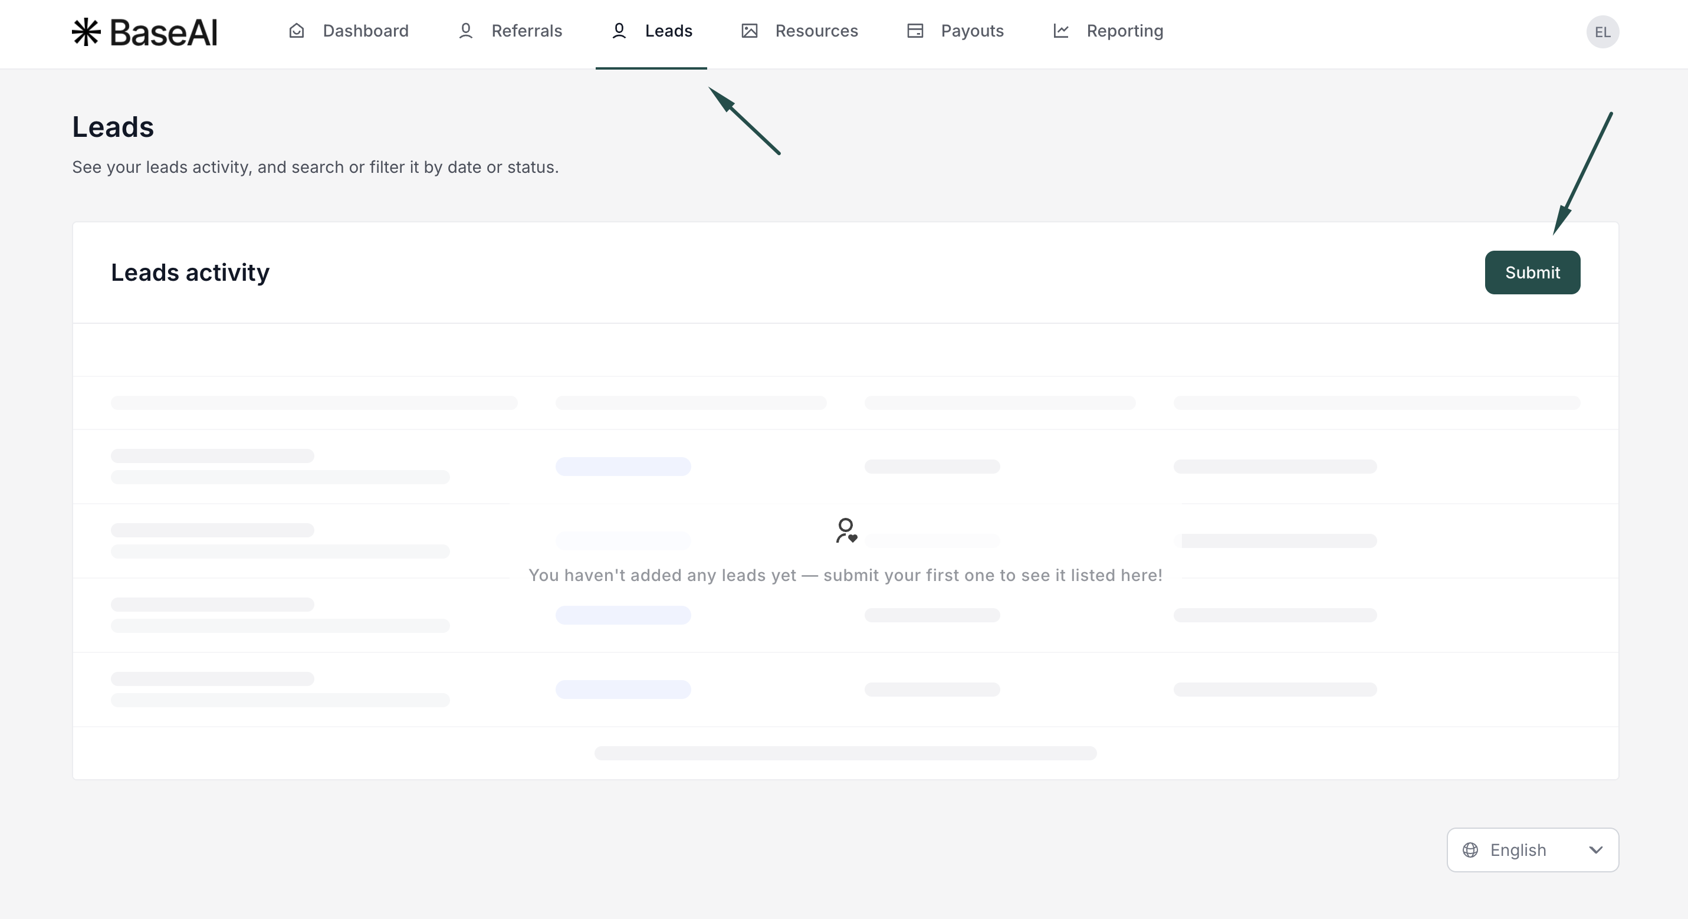1688x919 pixels.
Task: Expand language chevron arrow
Action: point(1595,850)
